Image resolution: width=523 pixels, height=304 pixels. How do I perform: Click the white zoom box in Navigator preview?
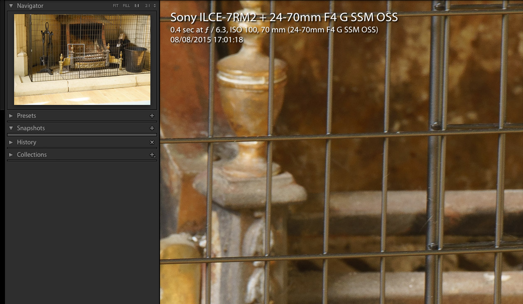coord(76,51)
